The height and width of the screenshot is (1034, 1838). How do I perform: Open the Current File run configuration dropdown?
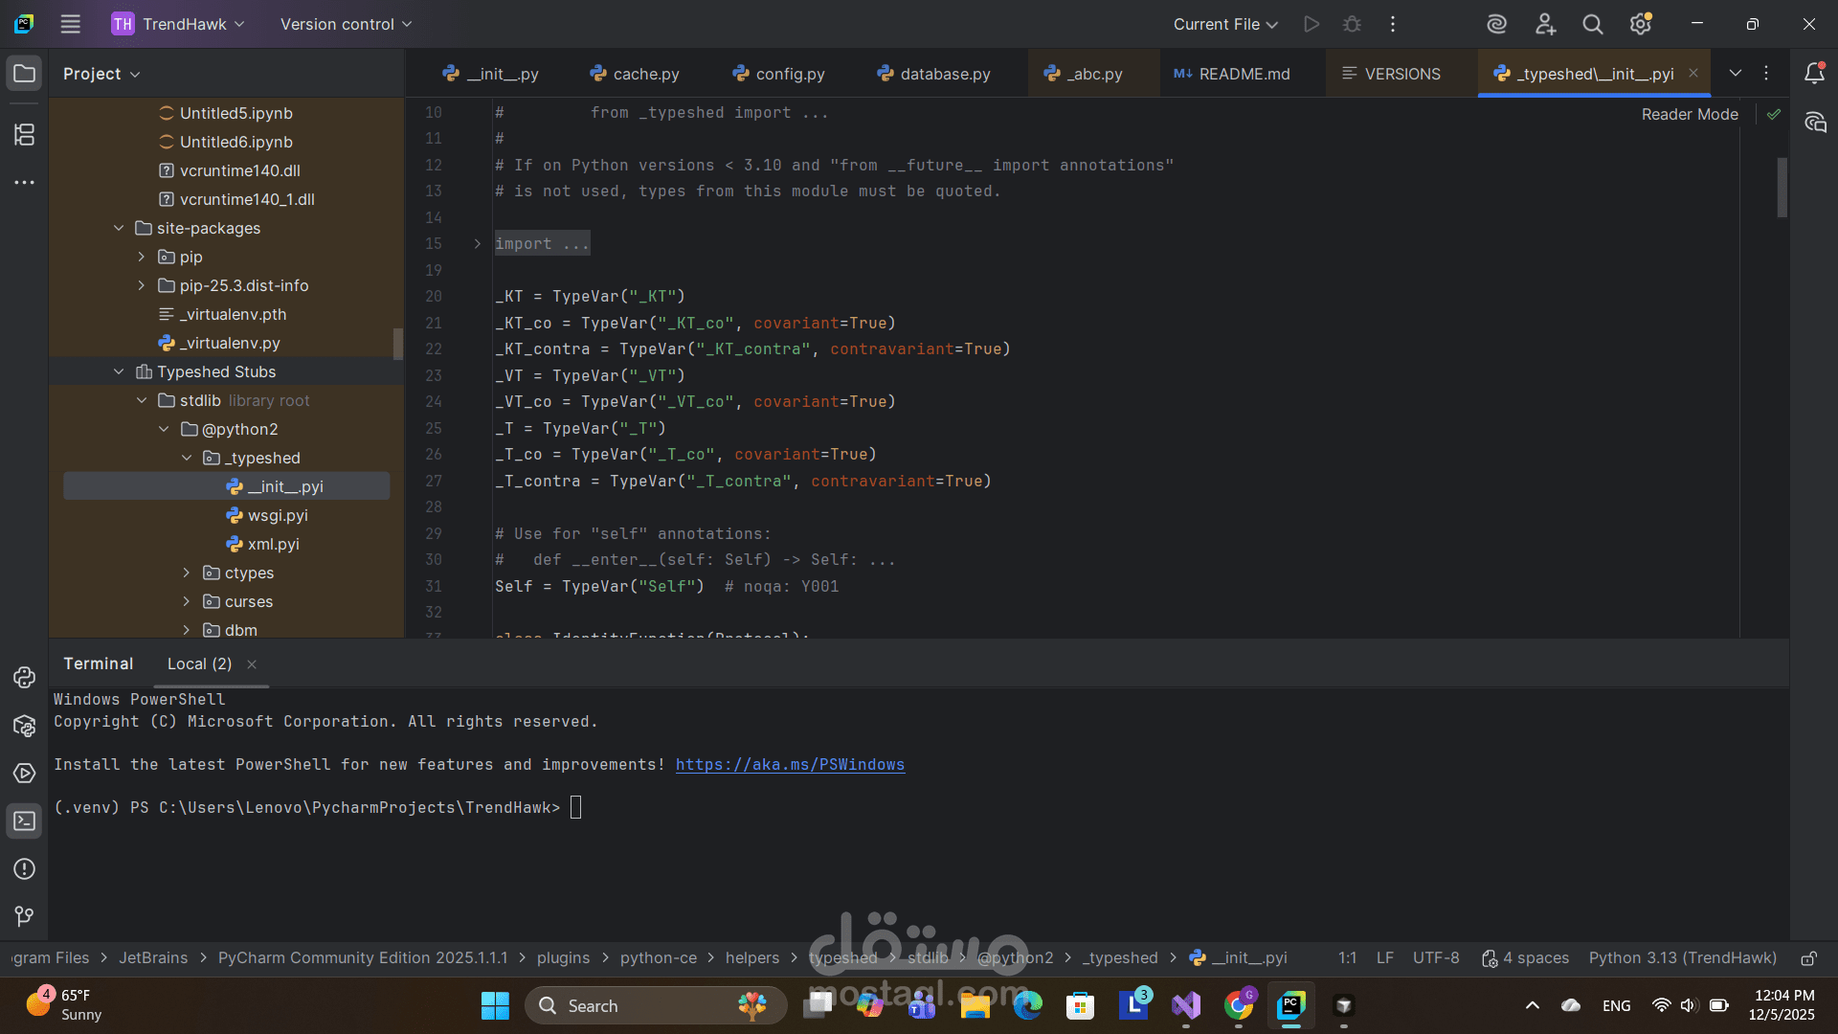coord(1225,24)
